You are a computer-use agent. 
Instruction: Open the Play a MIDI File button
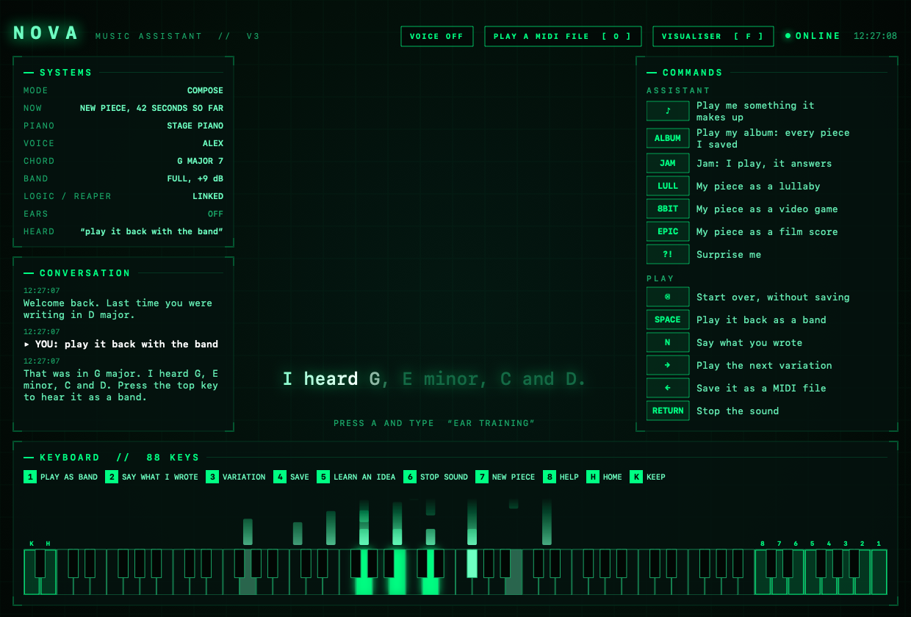tap(563, 36)
